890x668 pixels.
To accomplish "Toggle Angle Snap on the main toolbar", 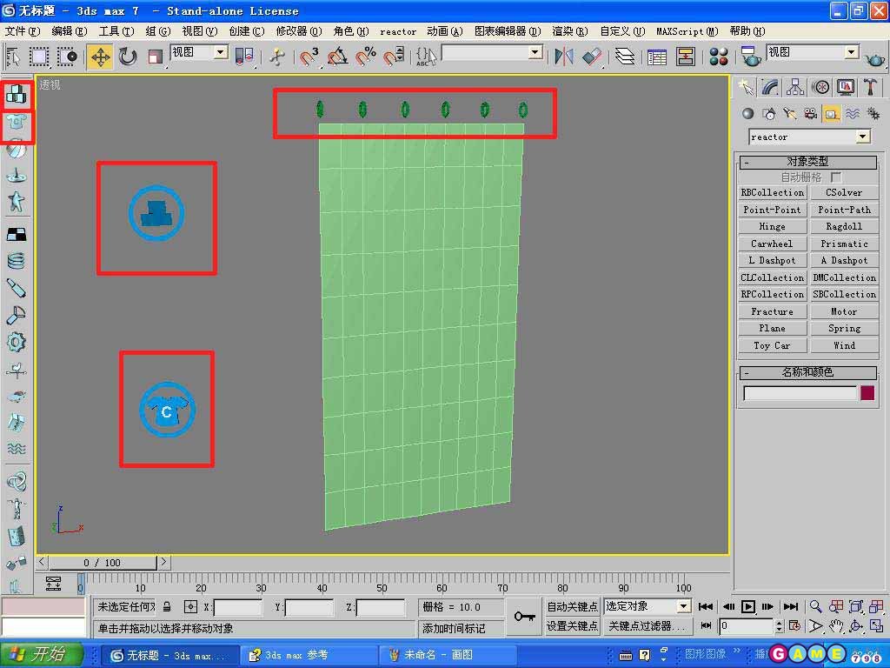I will pos(338,57).
